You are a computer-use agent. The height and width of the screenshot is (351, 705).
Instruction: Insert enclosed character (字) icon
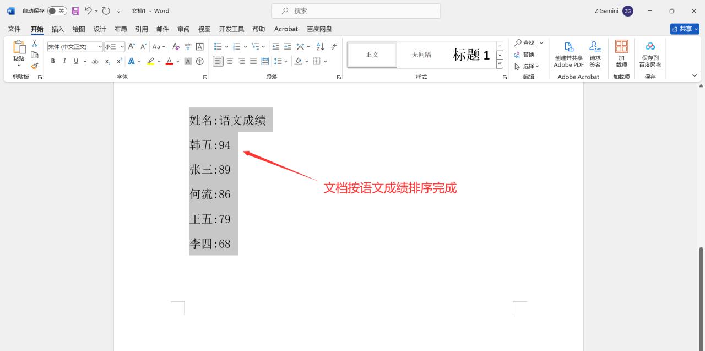coord(200,61)
